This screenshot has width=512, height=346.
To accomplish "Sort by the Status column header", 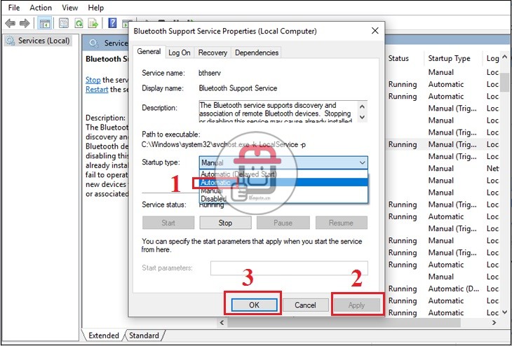I will (x=398, y=58).
